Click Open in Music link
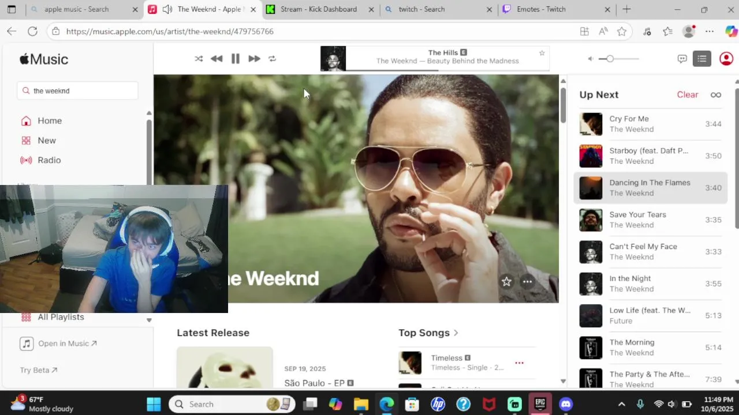The width and height of the screenshot is (739, 415). point(58,344)
